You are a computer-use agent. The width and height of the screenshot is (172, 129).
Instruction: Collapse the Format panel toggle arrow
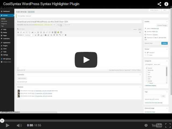pyautogui.click(x=167, y=49)
